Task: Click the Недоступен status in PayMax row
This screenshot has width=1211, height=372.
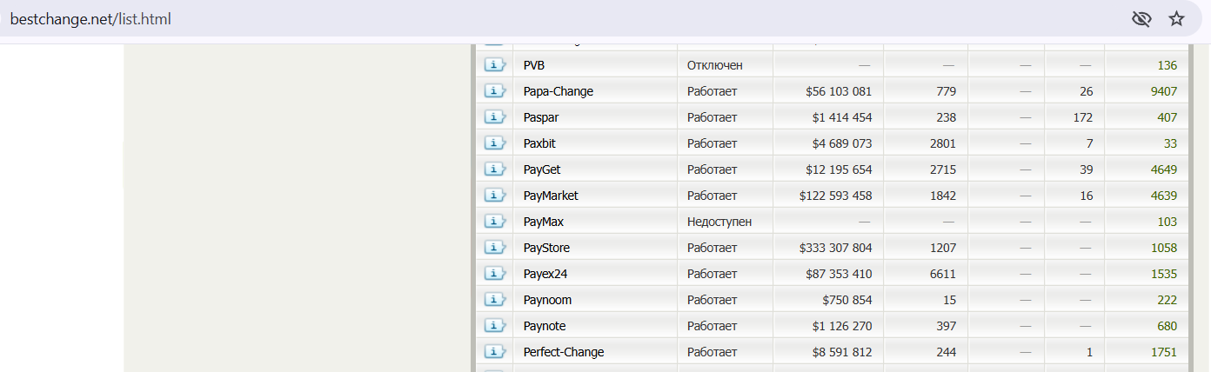Action: (x=719, y=222)
